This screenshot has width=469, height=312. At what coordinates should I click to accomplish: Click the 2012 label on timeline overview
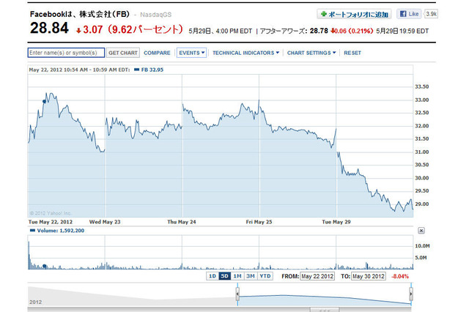[36, 302]
